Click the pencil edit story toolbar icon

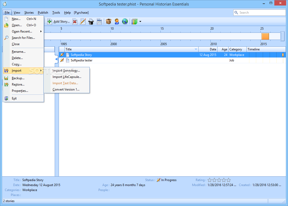point(83,22)
